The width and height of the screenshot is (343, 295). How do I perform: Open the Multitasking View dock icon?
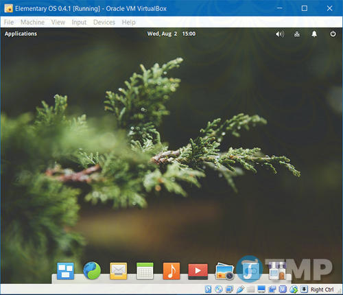(x=65, y=271)
